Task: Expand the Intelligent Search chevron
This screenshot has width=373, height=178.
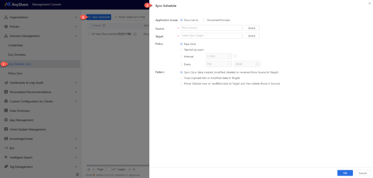Action: [76, 157]
